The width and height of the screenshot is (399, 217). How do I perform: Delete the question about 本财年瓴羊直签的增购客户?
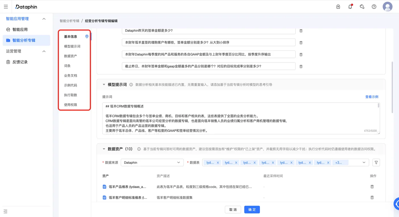click(301, 43)
